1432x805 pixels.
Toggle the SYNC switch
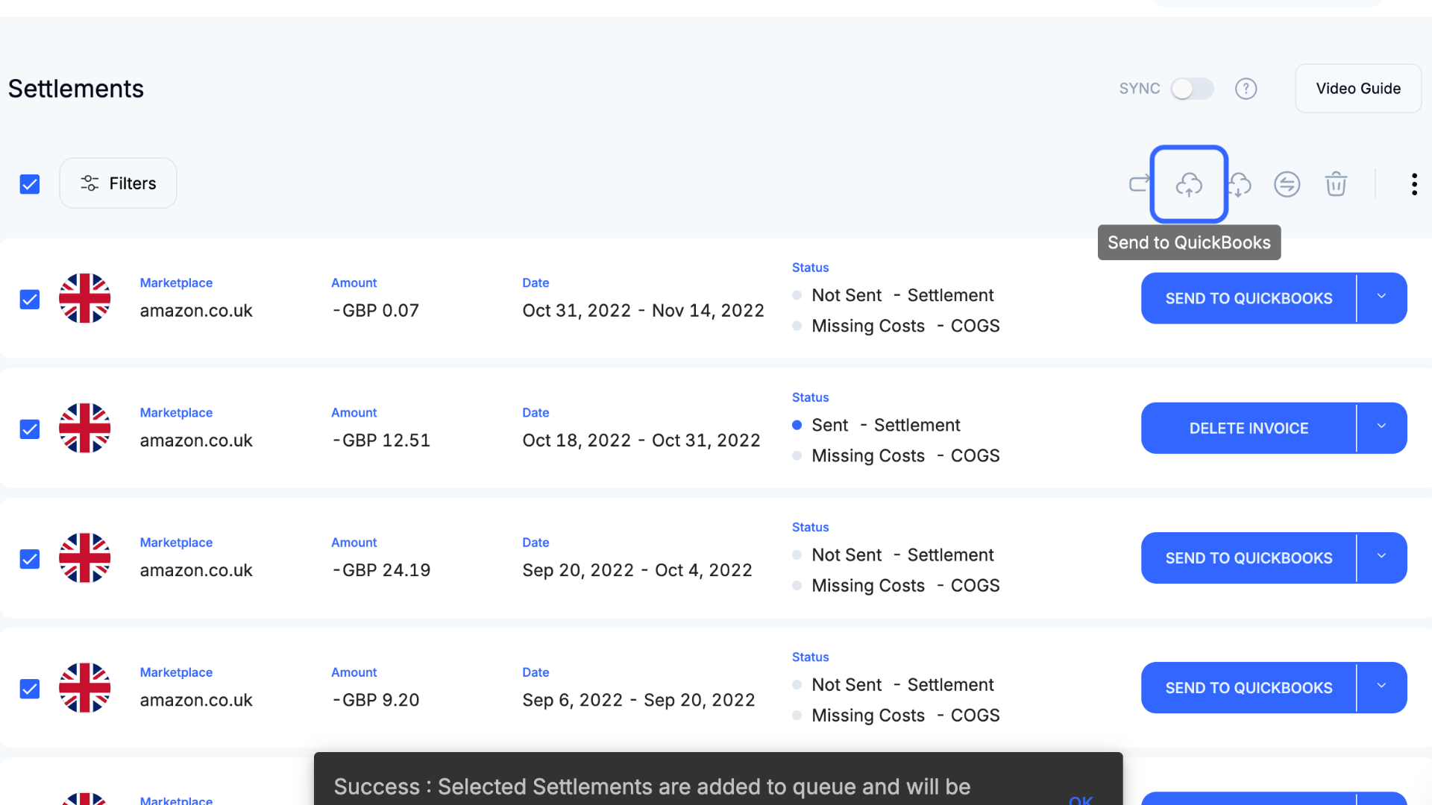click(1192, 89)
